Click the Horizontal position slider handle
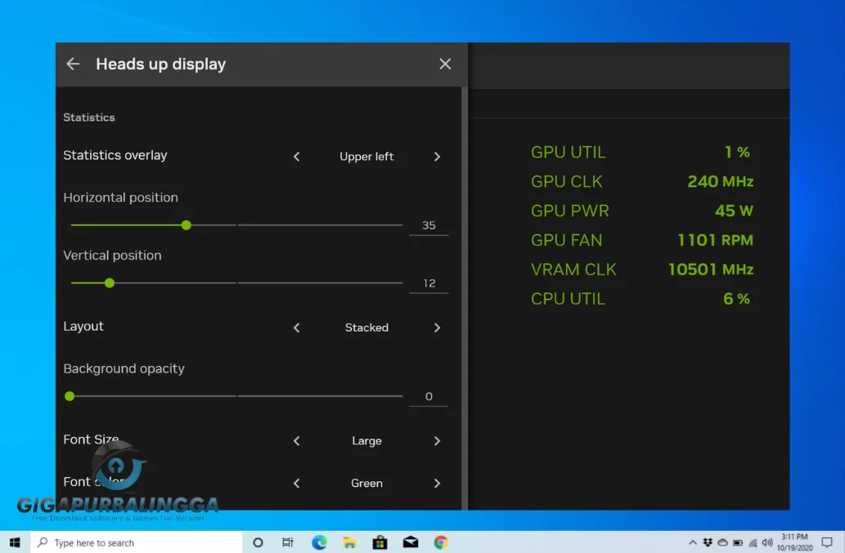This screenshot has width=845, height=553. 187,225
